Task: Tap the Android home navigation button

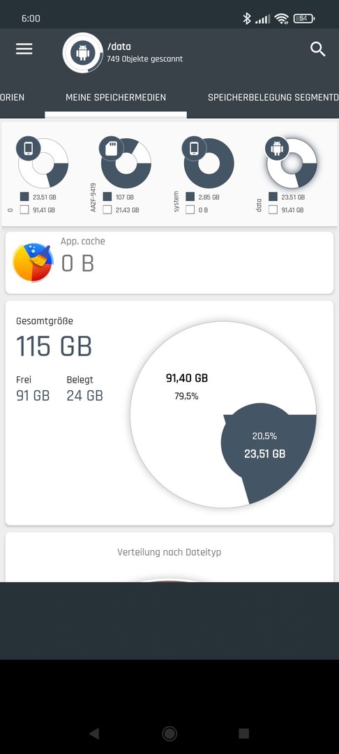Action: (169, 733)
